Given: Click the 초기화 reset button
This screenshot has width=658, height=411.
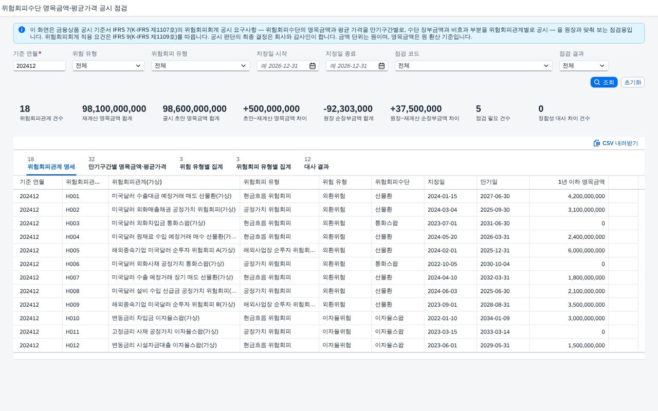Looking at the screenshot, I should (x=633, y=82).
